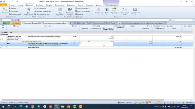
Task: Open Способ расчета dropdown
Action: point(83,8)
